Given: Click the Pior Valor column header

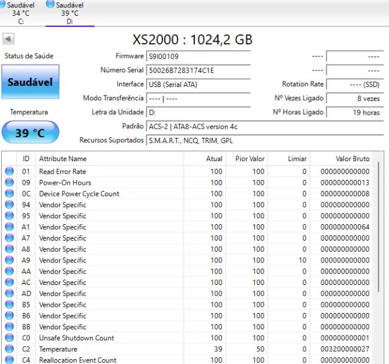Looking at the screenshot, I should point(247,159).
